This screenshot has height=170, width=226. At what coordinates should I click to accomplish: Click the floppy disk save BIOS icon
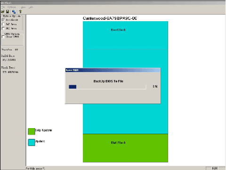8,12
